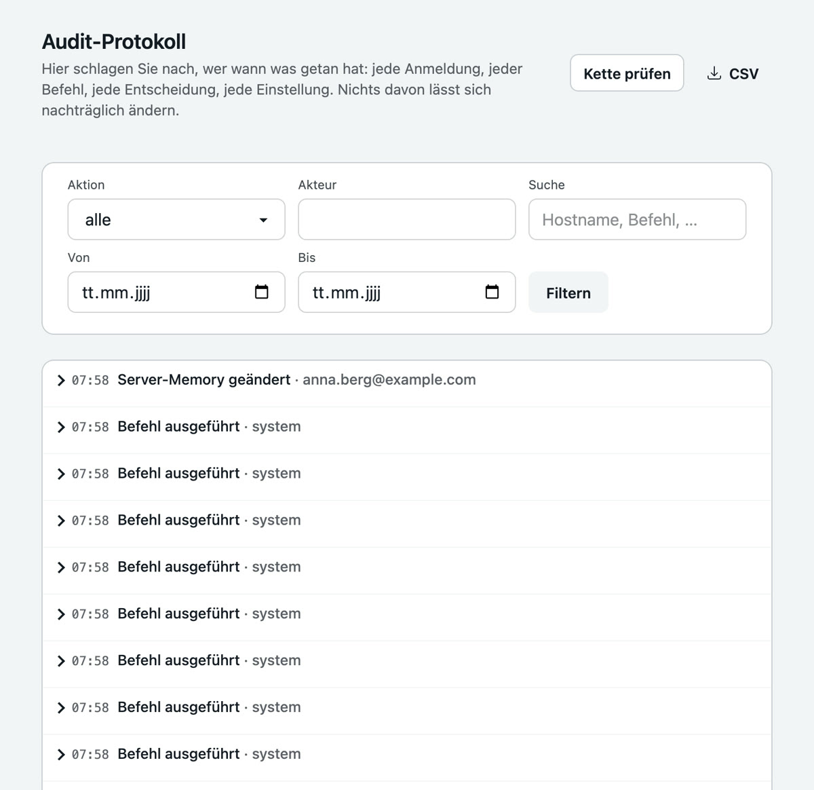Click the Kette prüfen button
The width and height of the screenshot is (814, 790).
pos(627,73)
